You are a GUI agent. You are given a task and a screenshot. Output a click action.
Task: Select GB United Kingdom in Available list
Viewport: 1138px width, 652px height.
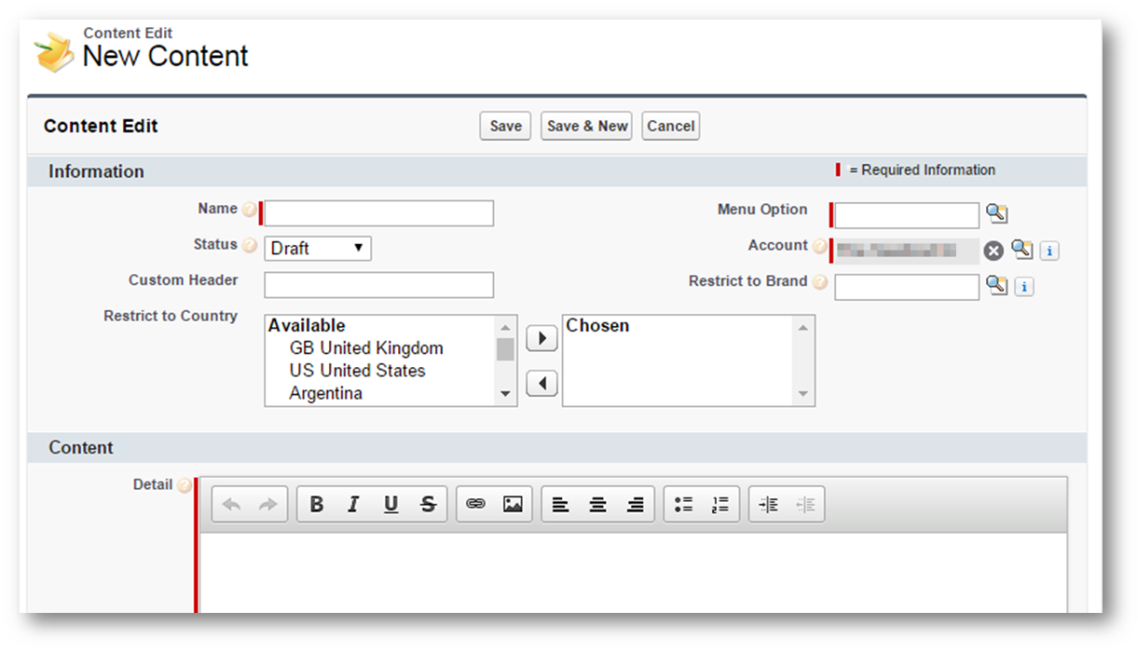pyautogui.click(x=366, y=348)
